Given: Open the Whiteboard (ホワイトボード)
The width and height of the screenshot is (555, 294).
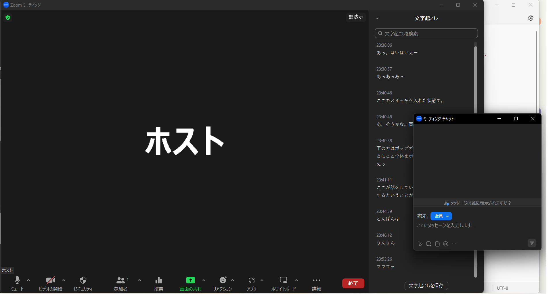Looking at the screenshot, I should click(283, 284).
